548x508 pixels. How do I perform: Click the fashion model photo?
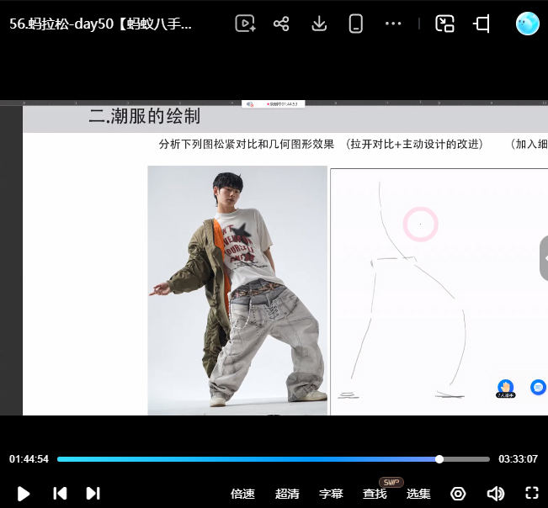237,290
